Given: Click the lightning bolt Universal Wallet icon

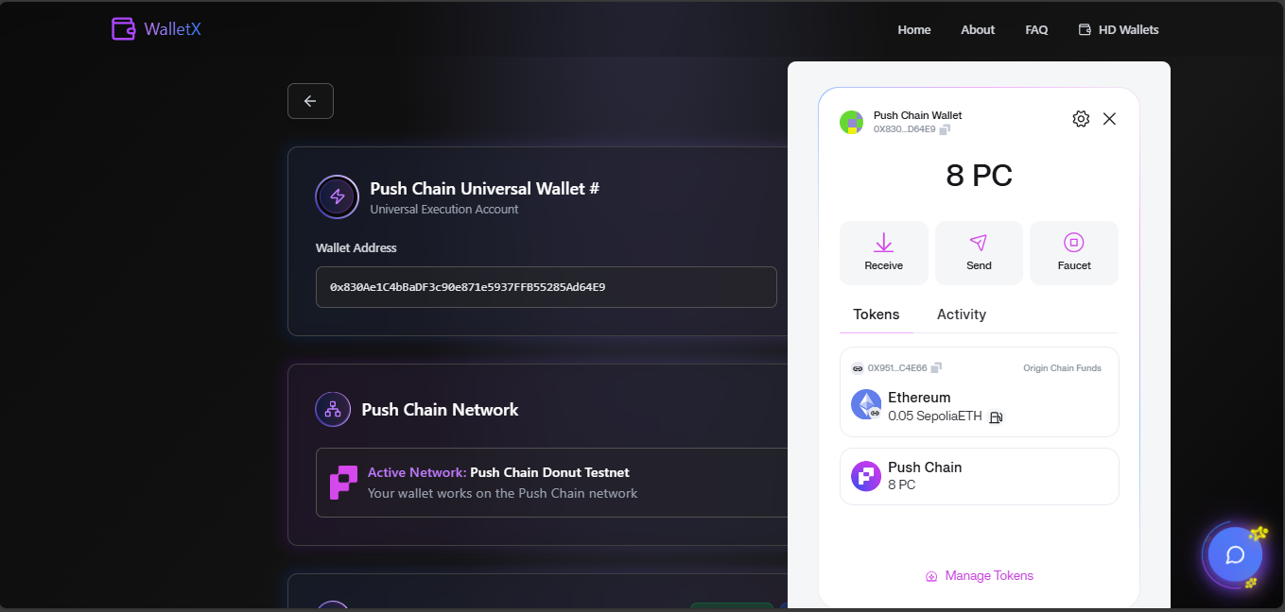Looking at the screenshot, I should 338,196.
